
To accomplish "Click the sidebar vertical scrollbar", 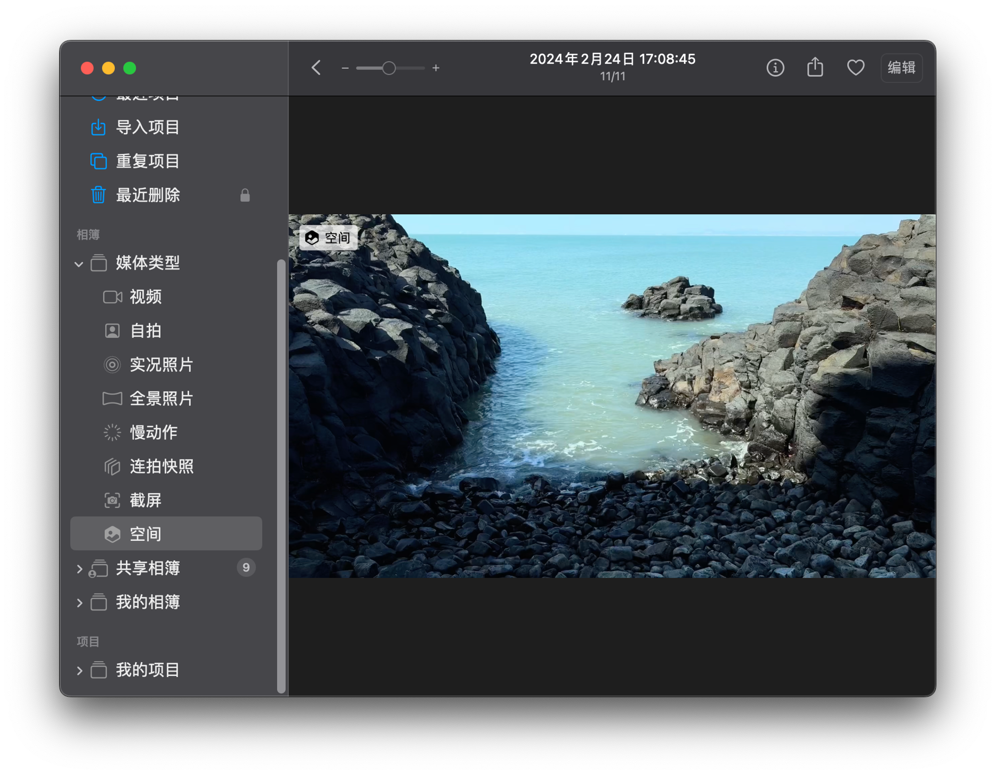I will click(281, 476).
